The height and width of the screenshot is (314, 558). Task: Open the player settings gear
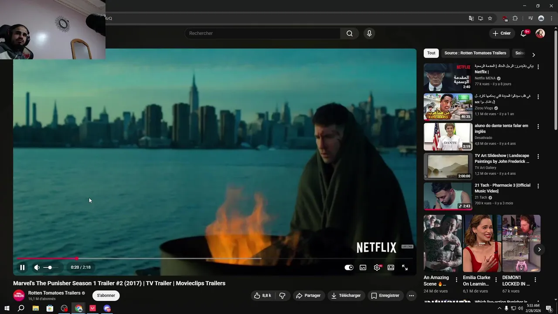pyautogui.click(x=377, y=267)
